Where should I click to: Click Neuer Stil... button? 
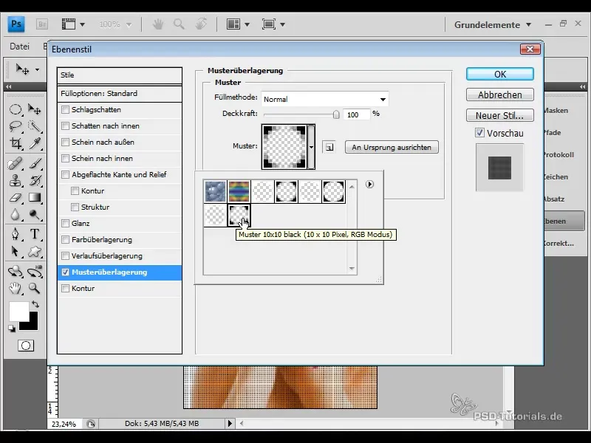pyautogui.click(x=500, y=115)
